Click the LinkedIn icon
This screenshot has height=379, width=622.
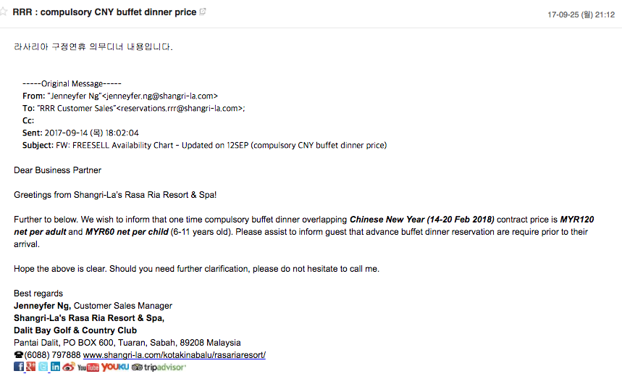(56, 367)
